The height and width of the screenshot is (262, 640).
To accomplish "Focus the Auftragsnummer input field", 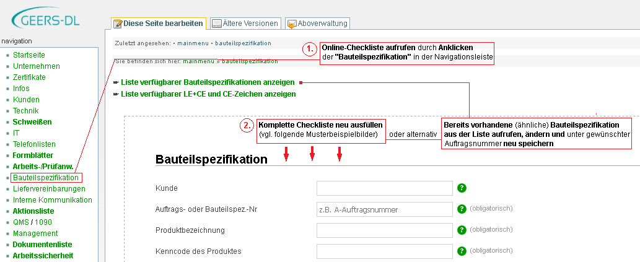I will (384, 209).
